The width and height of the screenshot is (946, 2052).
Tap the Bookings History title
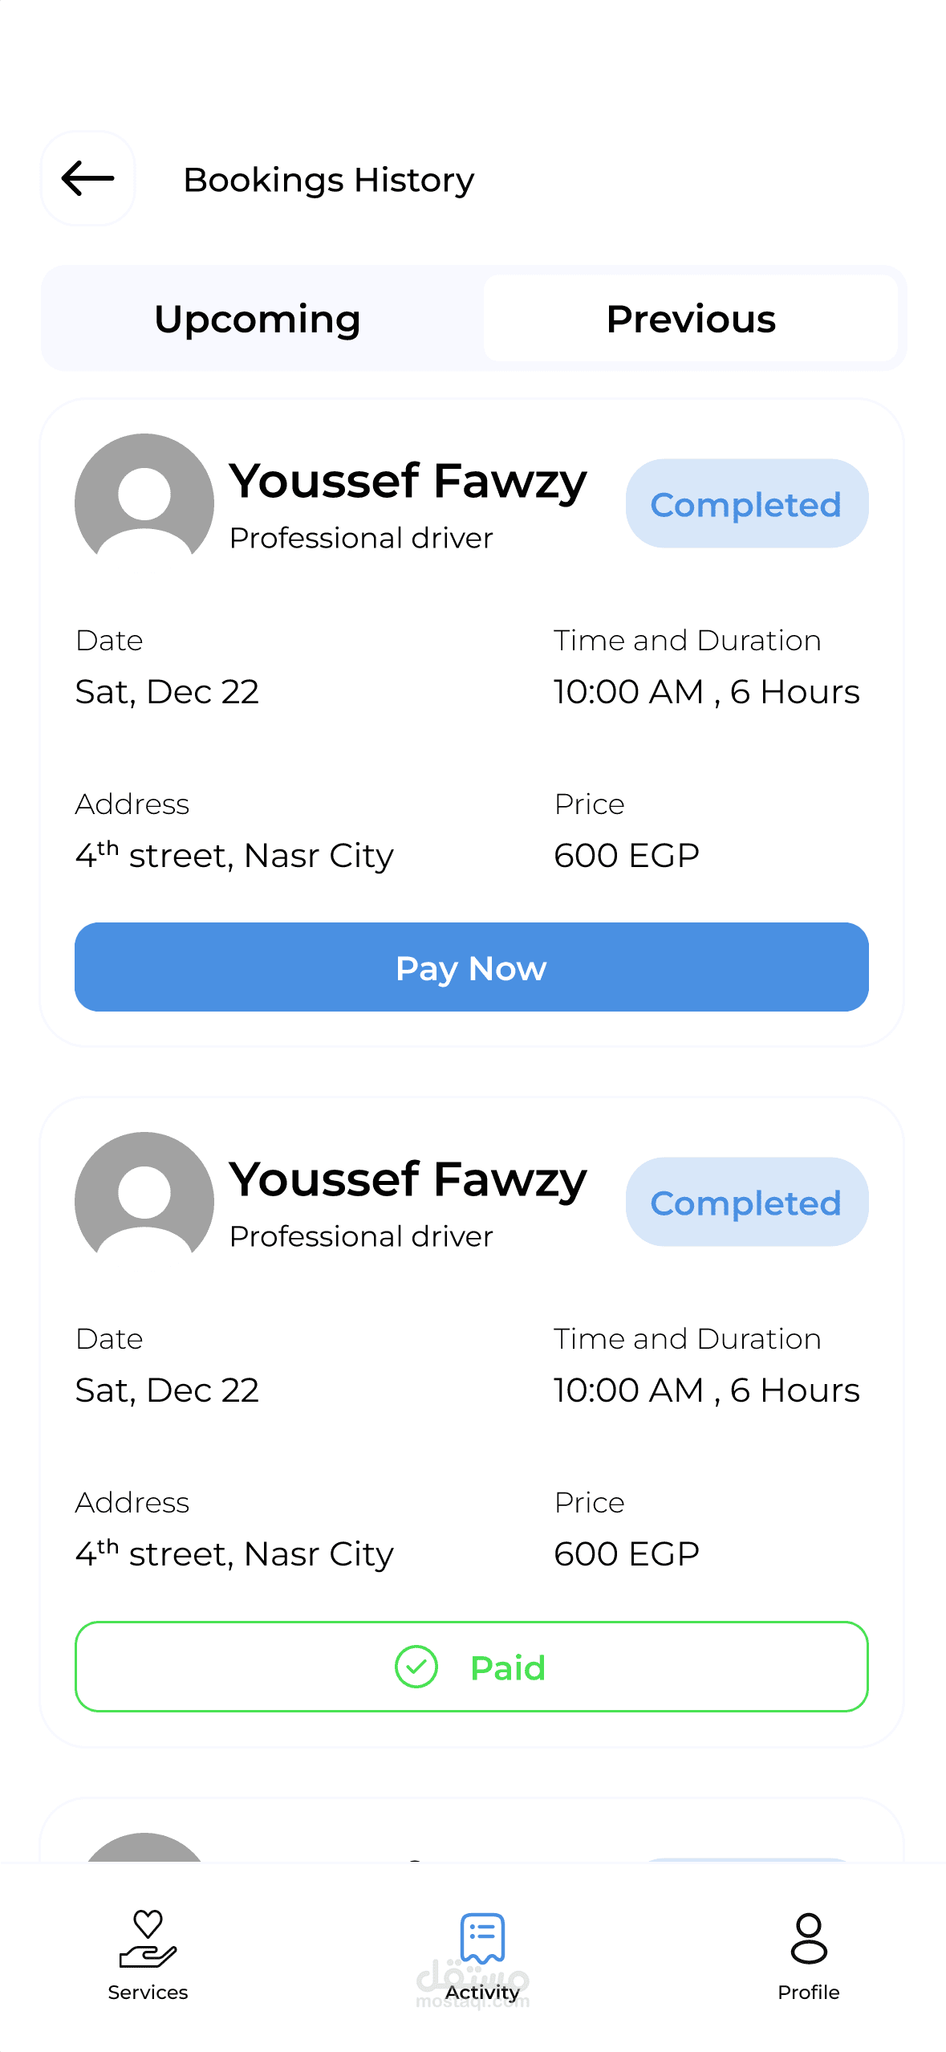tap(329, 180)
